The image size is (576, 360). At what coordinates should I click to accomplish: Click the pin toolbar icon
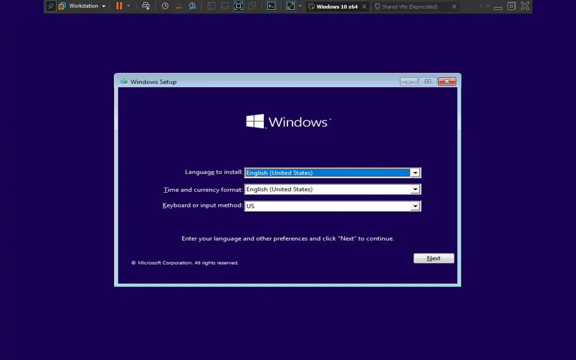pyautogui.click(x=51, y=6)
